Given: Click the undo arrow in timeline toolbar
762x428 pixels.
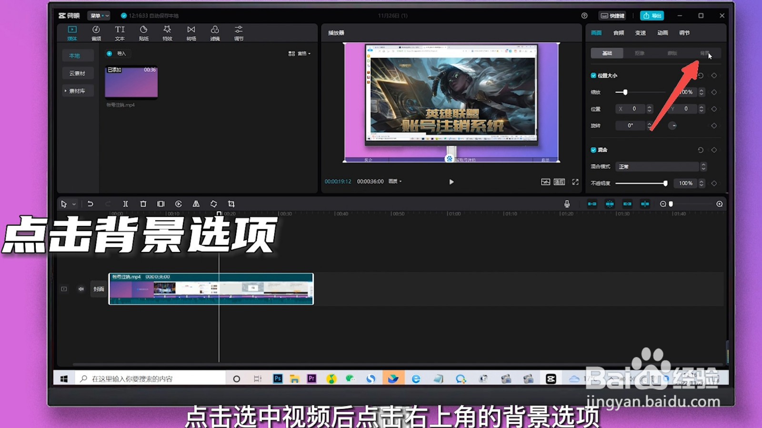Looking at the screenshot, I should coord(90,204).
